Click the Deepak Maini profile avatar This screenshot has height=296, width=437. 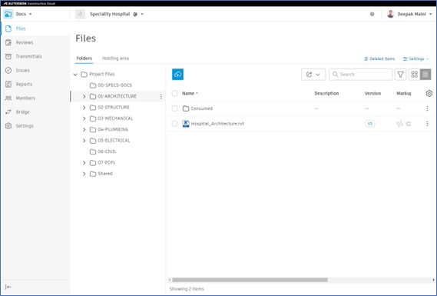pos(391,14)
